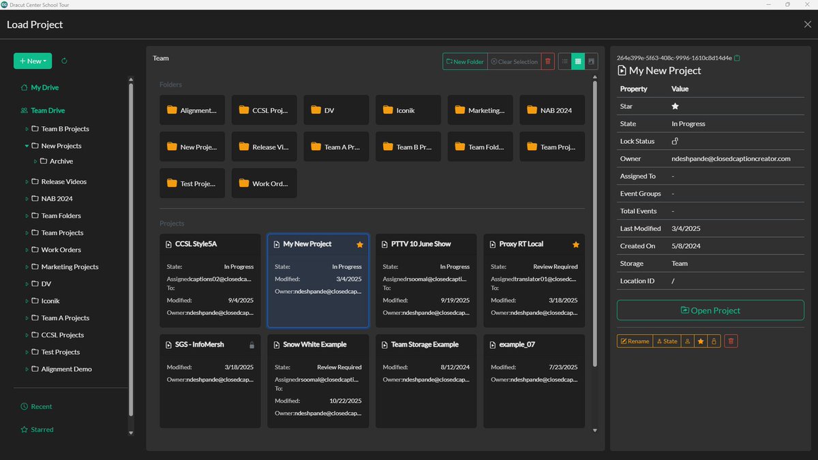Open the Iconik folder tile
The width and height of the screenshot is (818, 460).
(408, 110)
